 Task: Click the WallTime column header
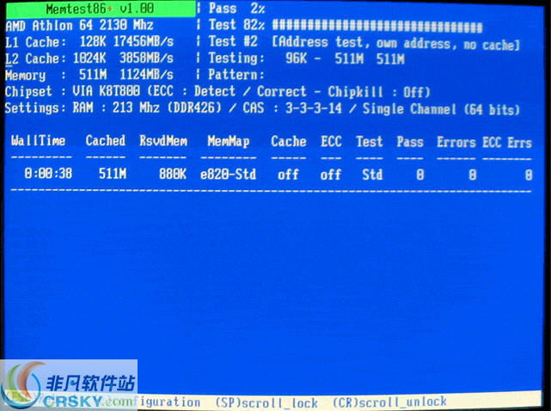[38, 141]
